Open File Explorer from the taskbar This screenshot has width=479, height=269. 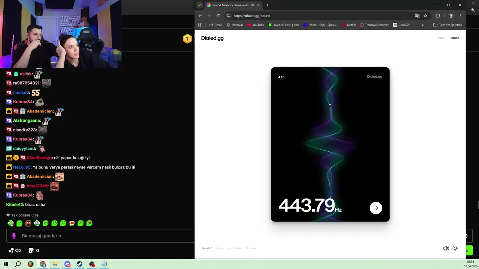tap(55, 264)
